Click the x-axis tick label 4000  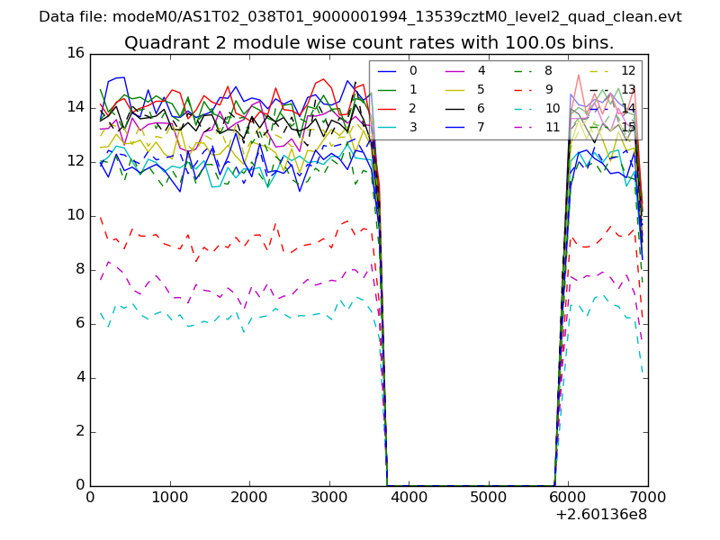(409, 497)
